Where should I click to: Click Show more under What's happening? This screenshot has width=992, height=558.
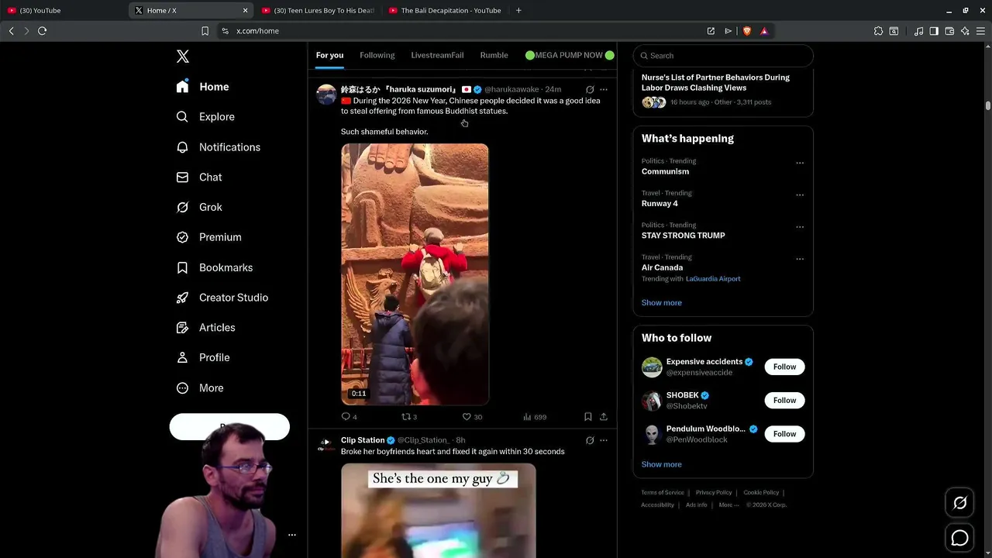661,303
